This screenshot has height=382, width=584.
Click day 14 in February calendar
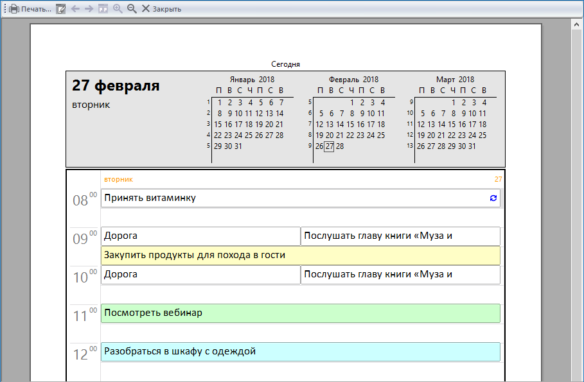pyautogui.click(x=340, y=125)
